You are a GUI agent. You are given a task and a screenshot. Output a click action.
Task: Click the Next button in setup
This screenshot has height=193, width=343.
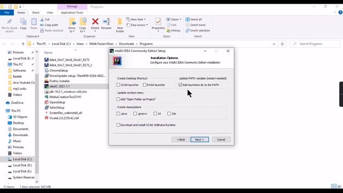pyautogui.click(x=199, y=139)
